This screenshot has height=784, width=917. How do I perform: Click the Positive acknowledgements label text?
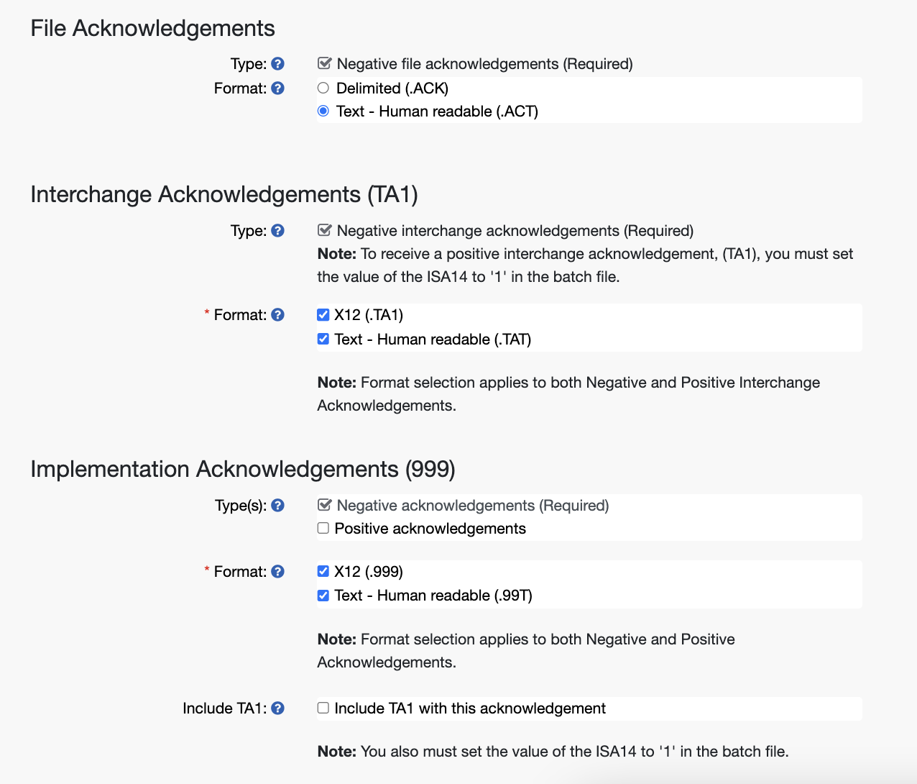pos(430,529)
